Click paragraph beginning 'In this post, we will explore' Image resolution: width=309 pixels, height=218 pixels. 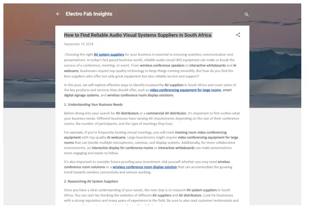pos(150,90)
